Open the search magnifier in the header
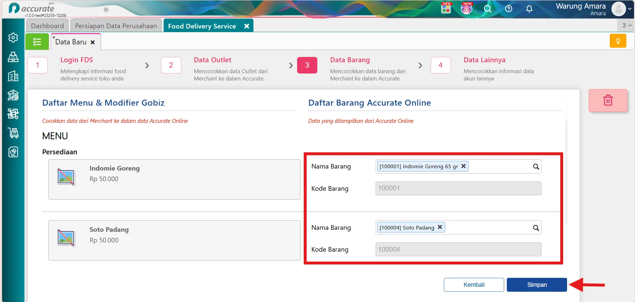The width and height of the screenshot is (635, 302). [x=488, y=9]
